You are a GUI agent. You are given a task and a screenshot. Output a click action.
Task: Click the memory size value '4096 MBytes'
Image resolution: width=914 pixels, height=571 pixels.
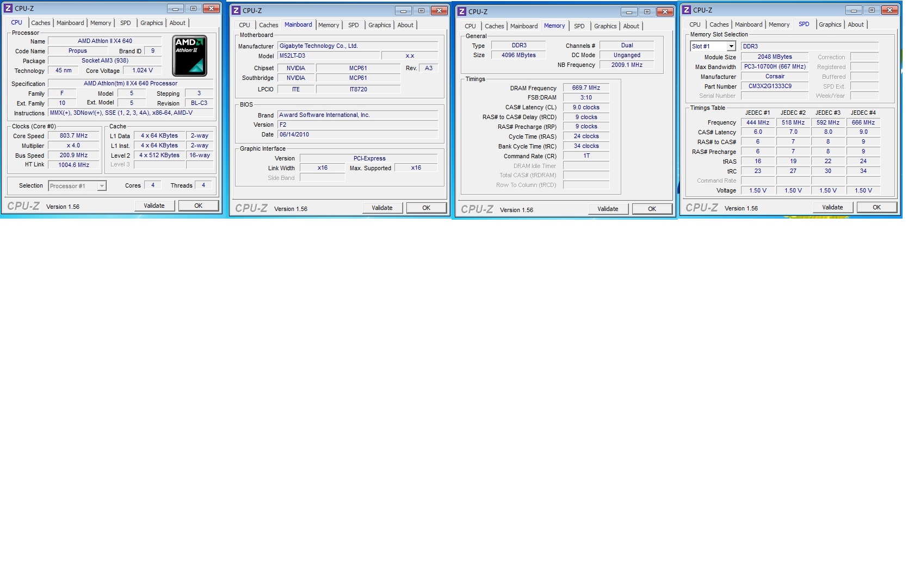coord(518,55)
